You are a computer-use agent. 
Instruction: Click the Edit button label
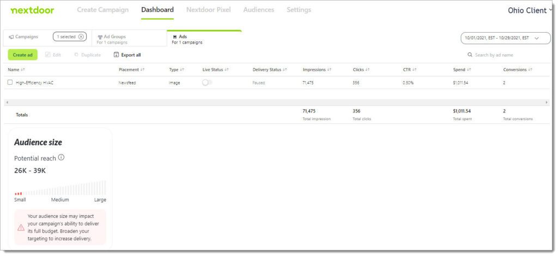tap(57, 55)
